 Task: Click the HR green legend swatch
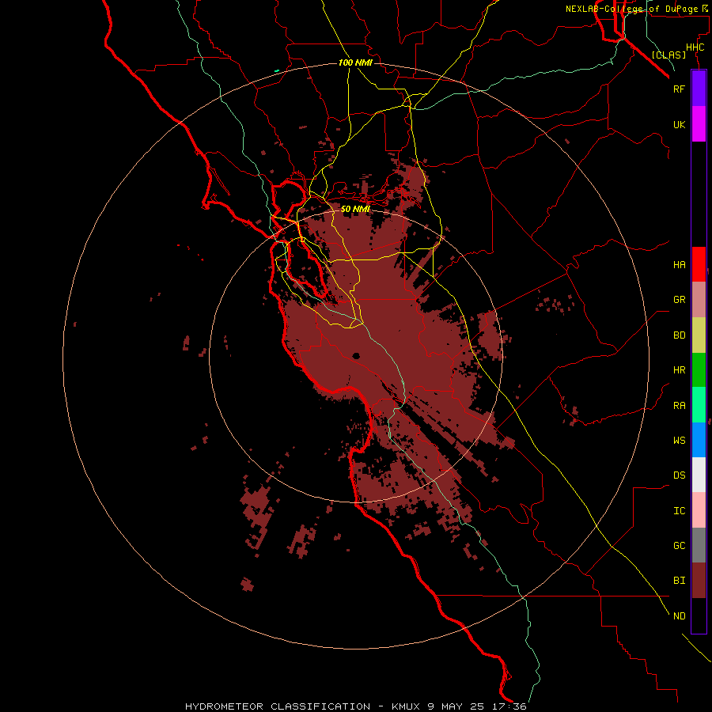click(x=699, y=369)
